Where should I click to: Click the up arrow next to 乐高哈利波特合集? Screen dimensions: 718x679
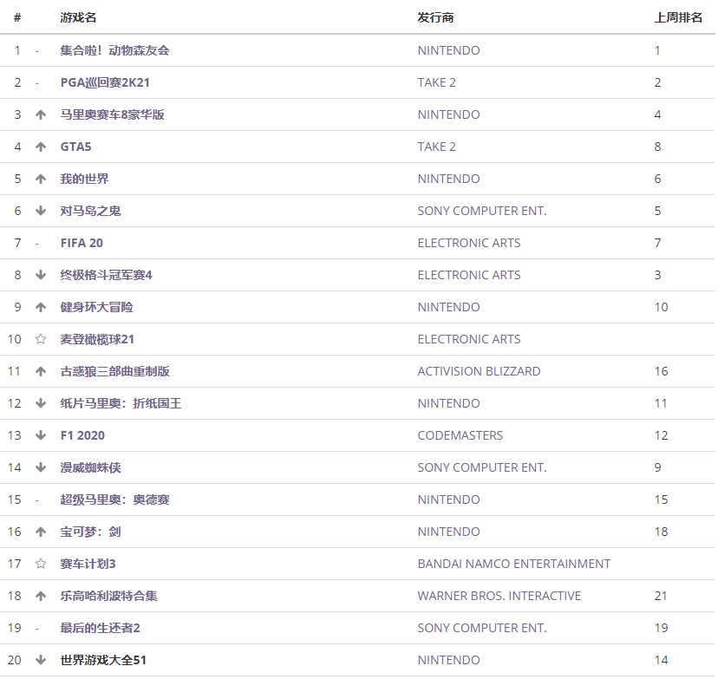click(40, 596)
